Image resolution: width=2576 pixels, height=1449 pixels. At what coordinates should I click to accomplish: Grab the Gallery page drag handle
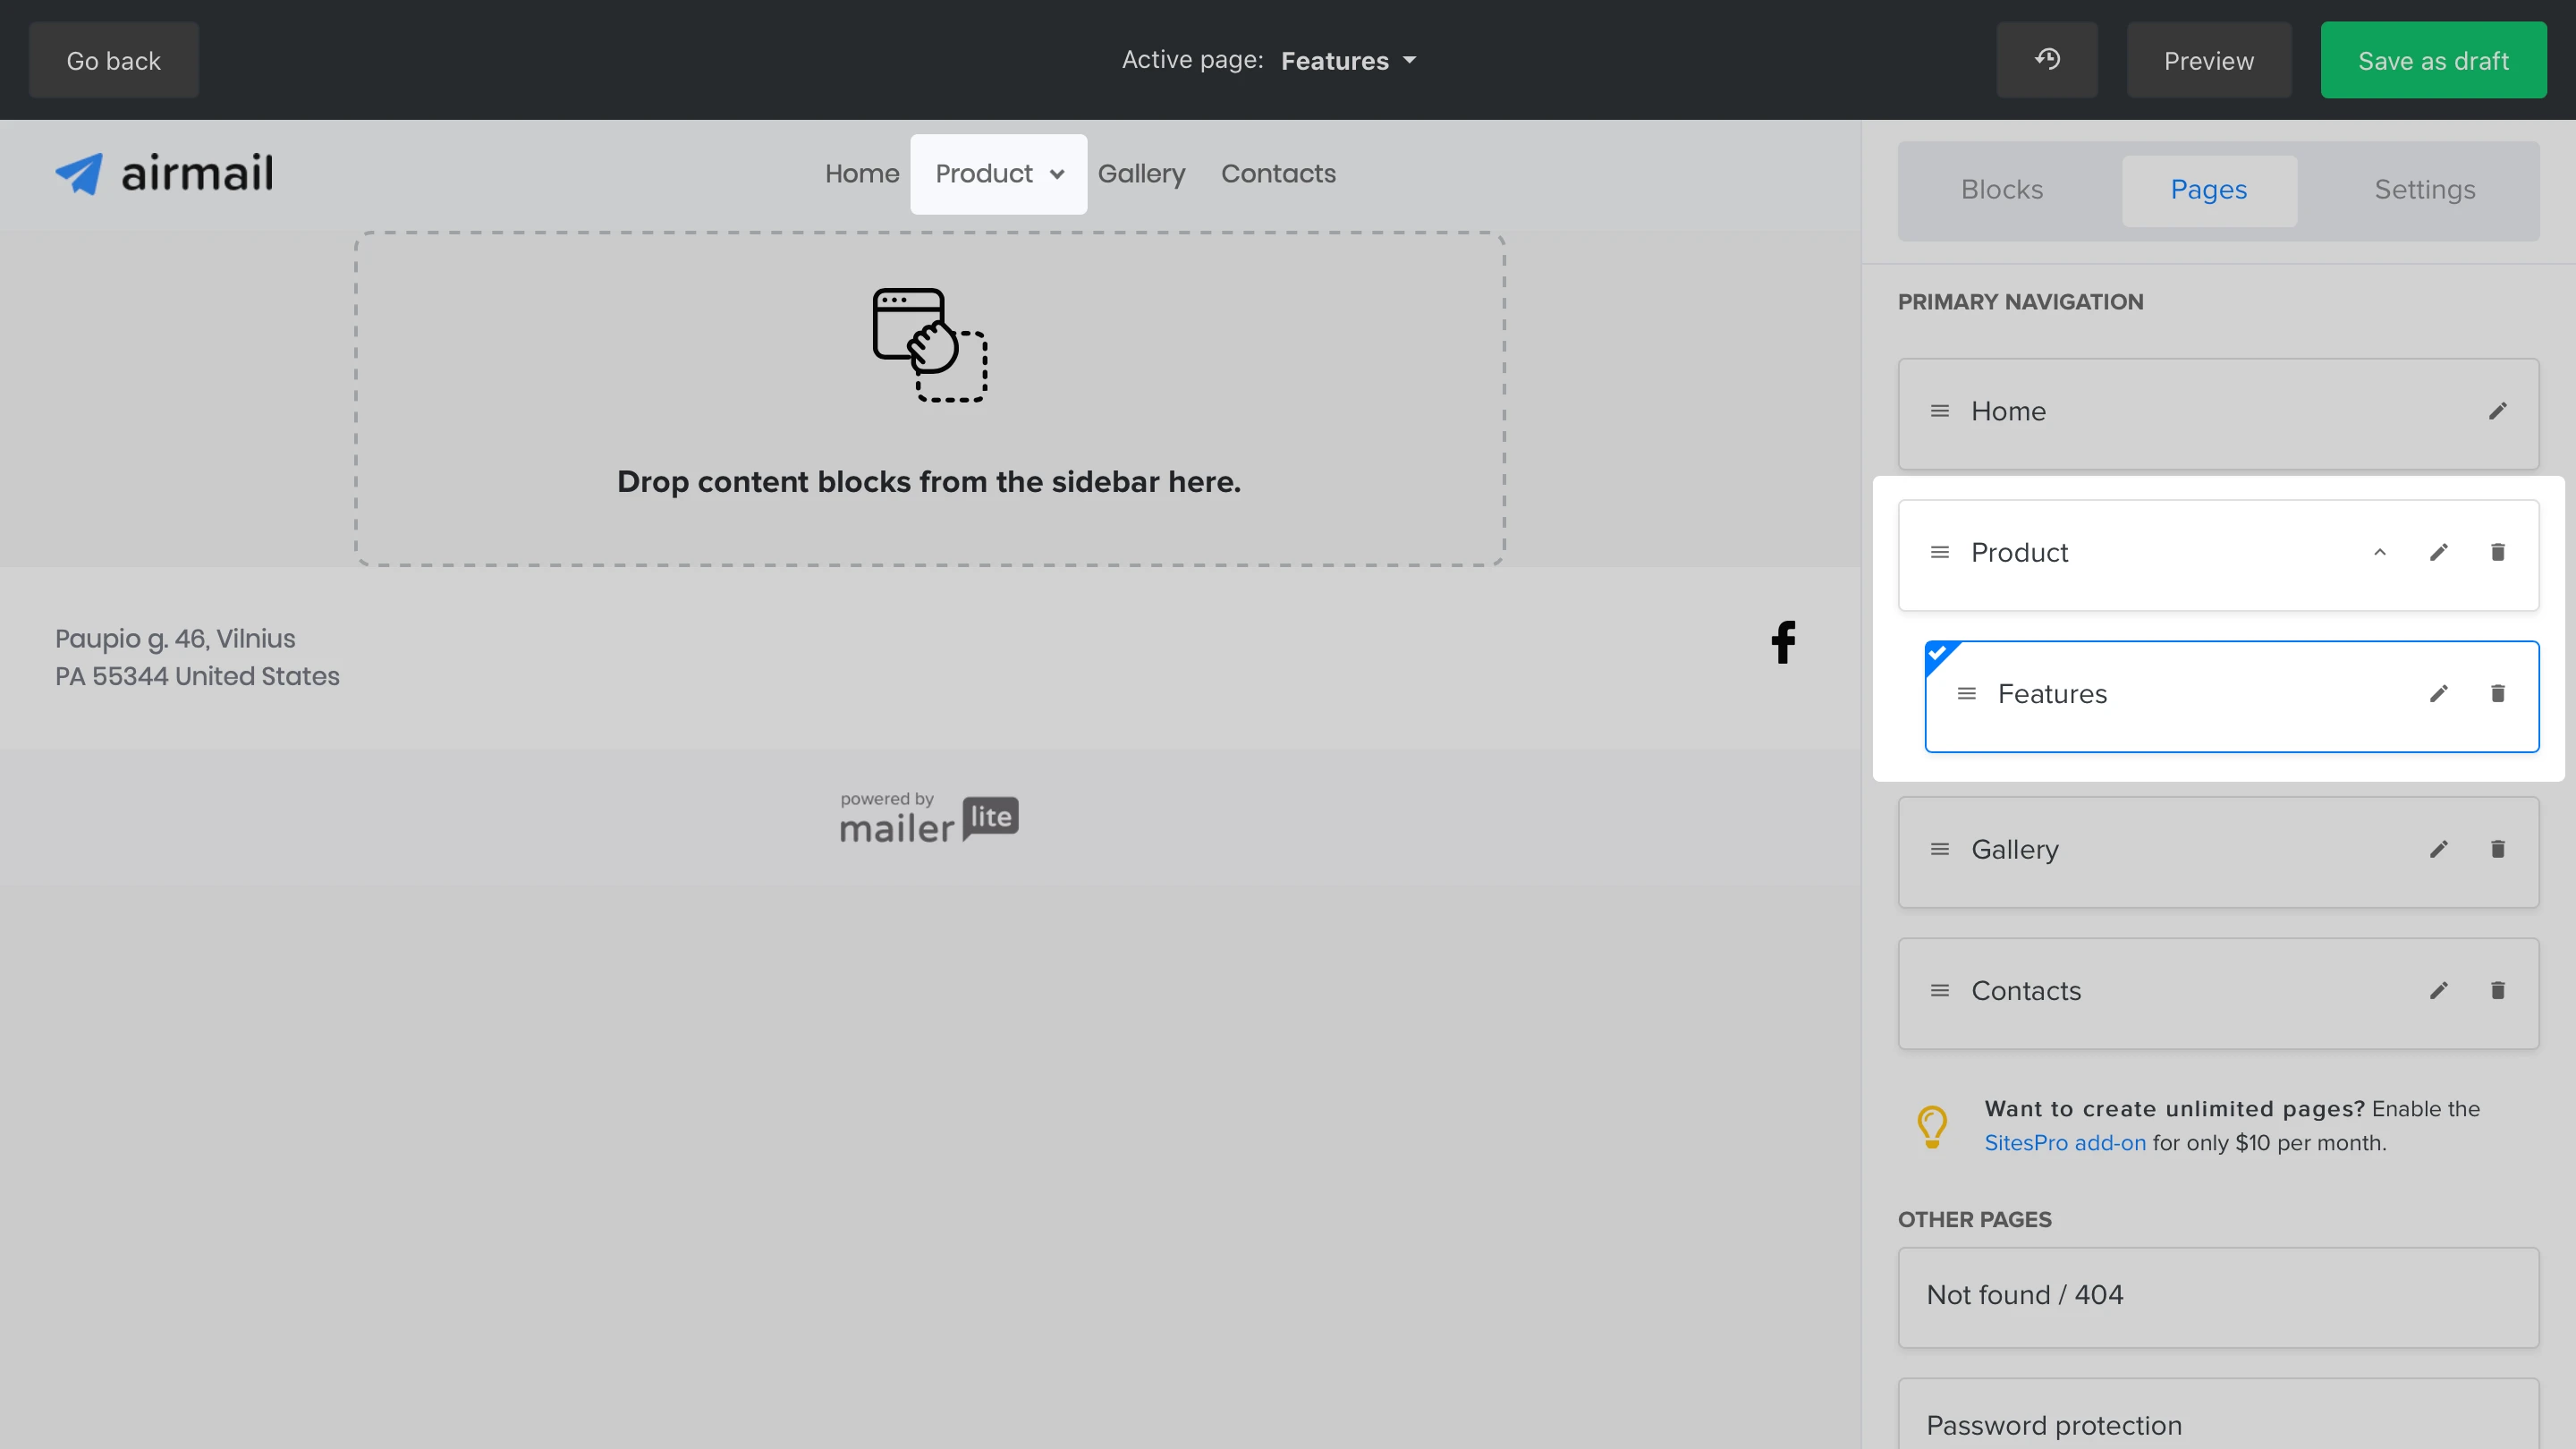1939,849
